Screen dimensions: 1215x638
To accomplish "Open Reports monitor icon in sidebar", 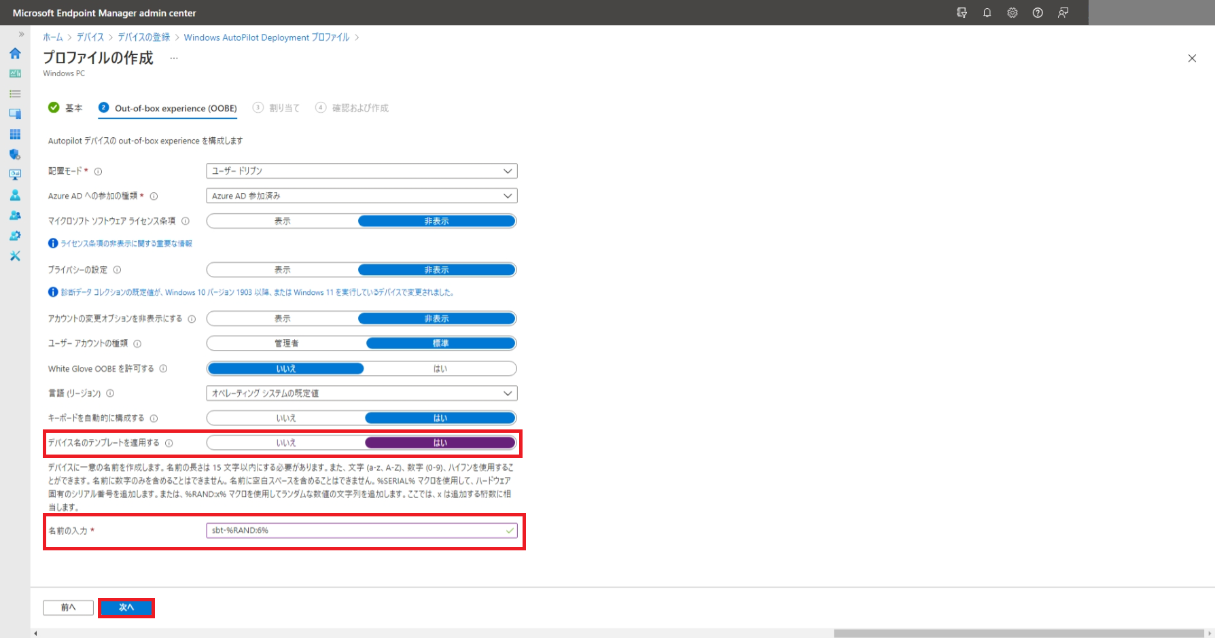I will coord(15,175).
